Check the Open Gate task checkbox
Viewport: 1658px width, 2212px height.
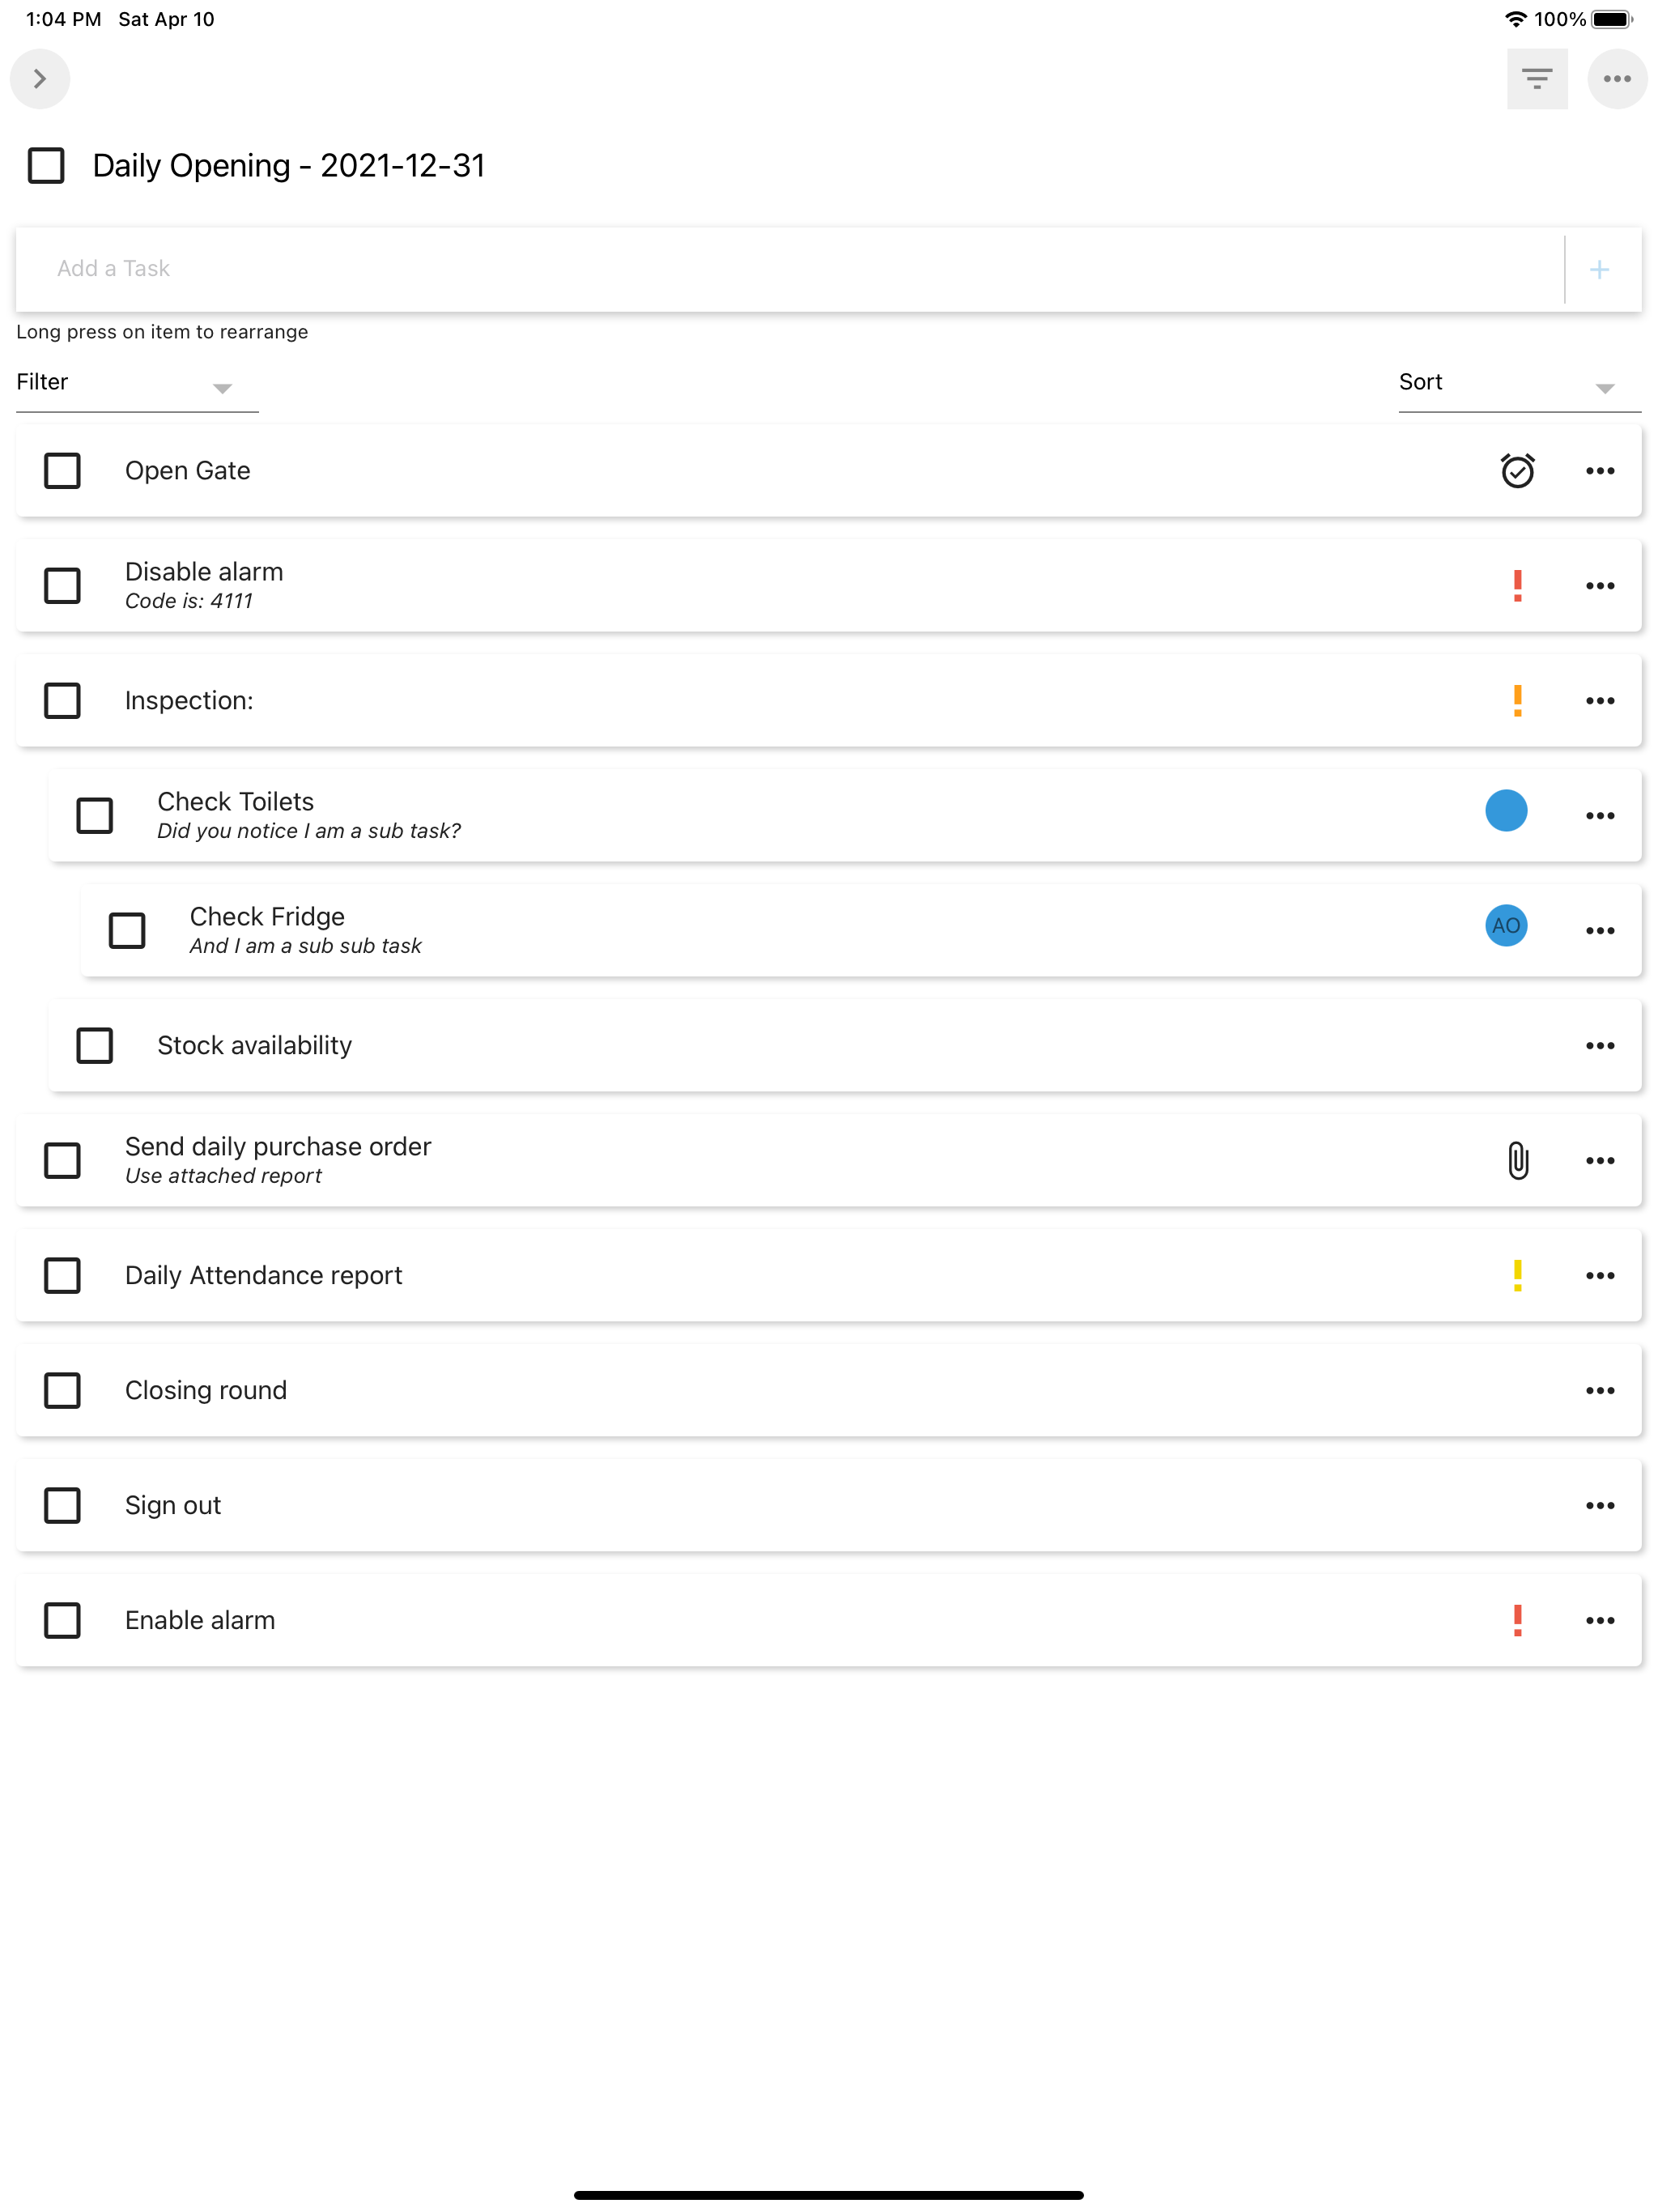tap(62, 471)
